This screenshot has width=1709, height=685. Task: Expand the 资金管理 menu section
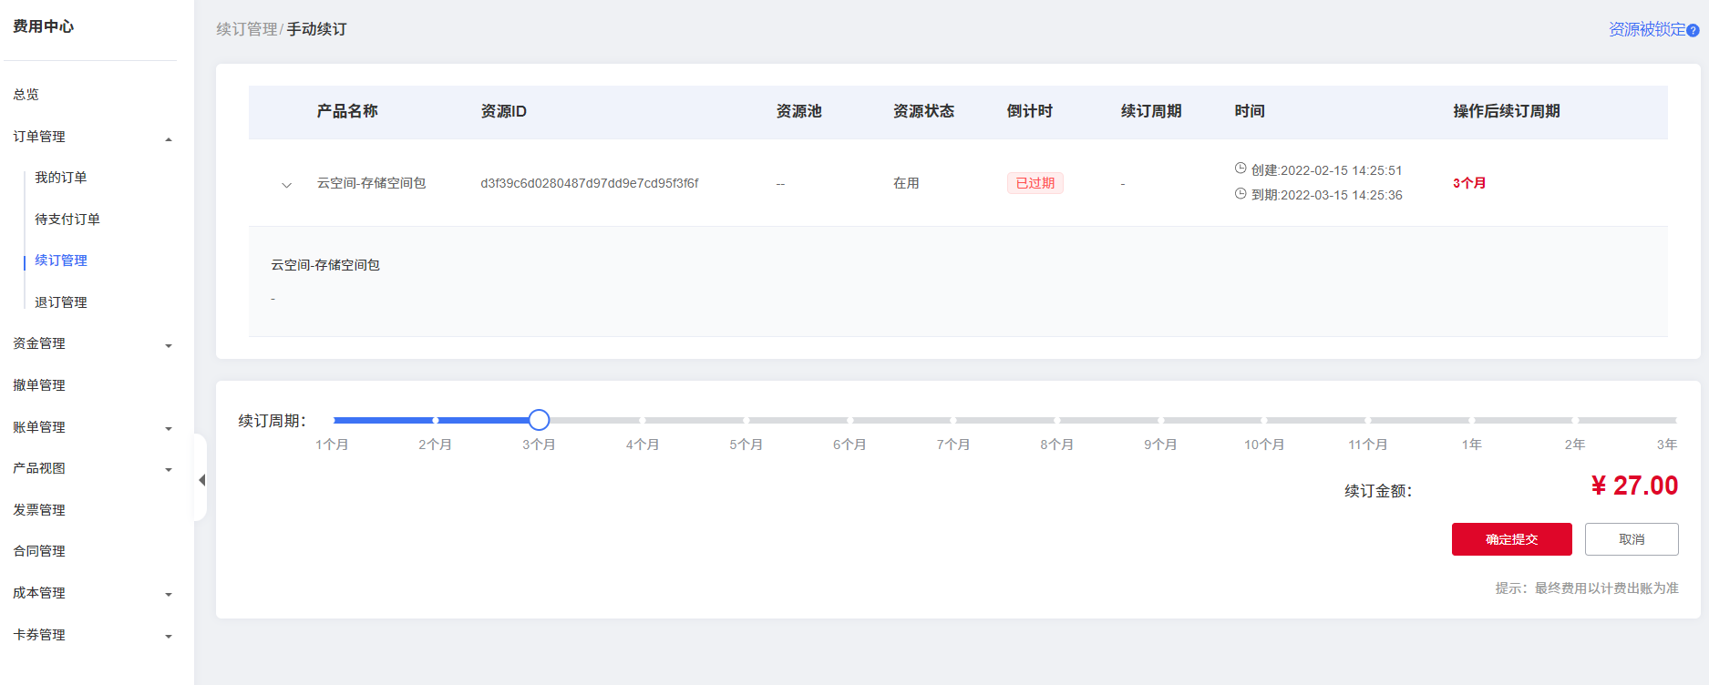(168, 345)
